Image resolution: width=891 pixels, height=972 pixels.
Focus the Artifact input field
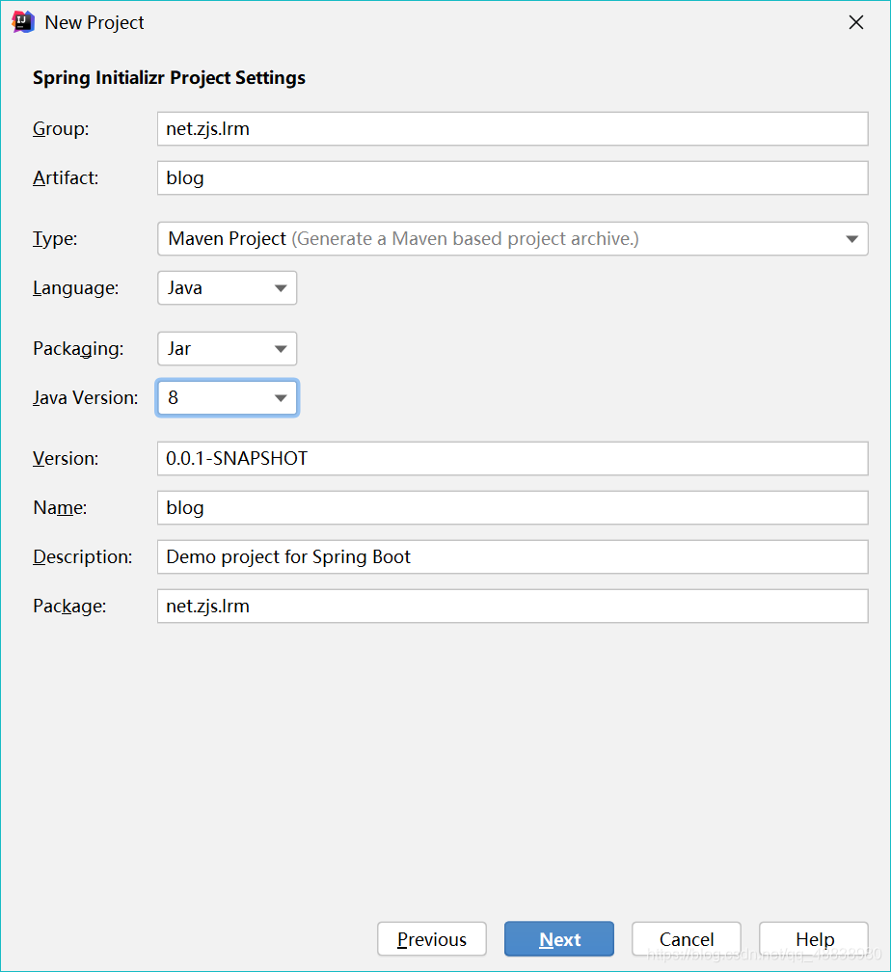(x=512, y=177)
